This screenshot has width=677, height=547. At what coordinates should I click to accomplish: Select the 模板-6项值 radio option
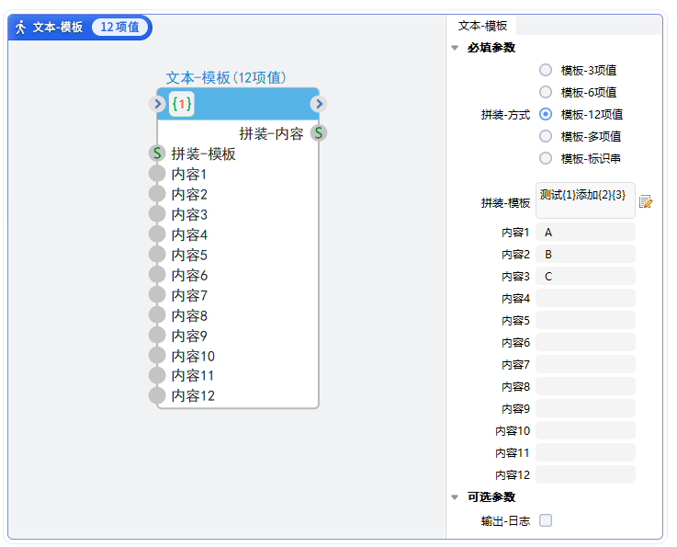(x=546, y=92)
